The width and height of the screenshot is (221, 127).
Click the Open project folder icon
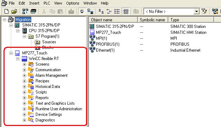point(14,12)
